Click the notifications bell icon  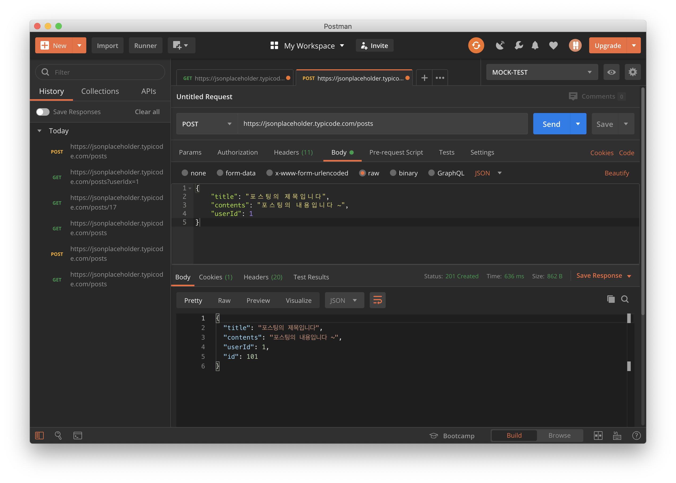click(x=535, y=46)
